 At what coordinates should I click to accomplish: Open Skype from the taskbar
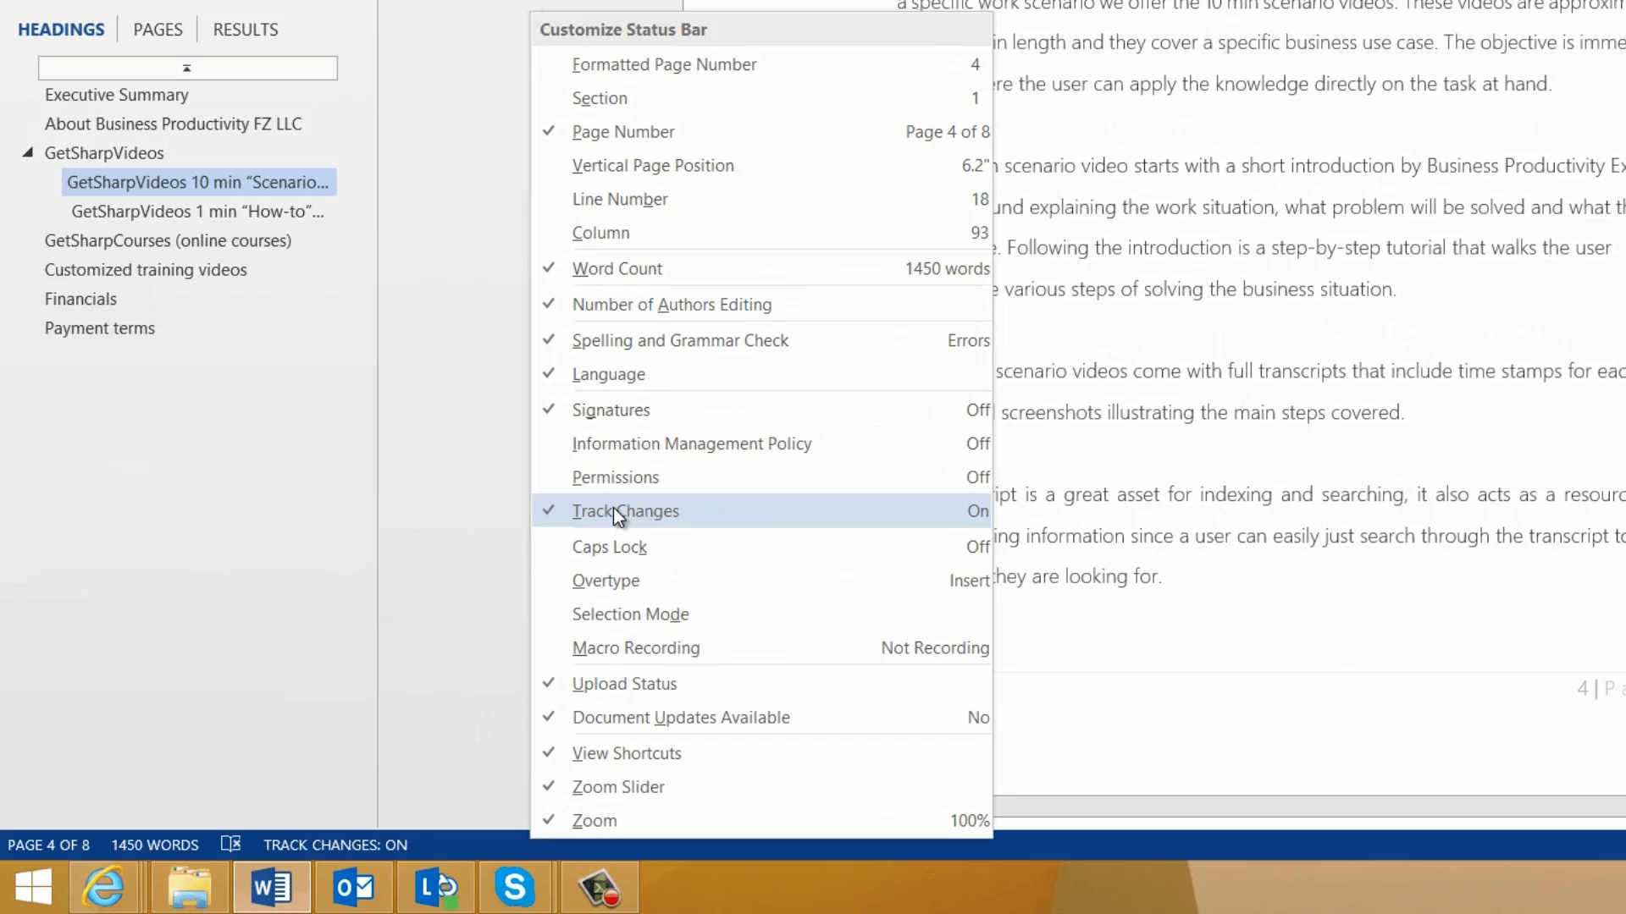[x=515, y=887]
